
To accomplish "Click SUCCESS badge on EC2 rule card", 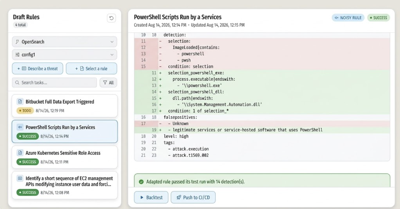I will tap(27, 192).
